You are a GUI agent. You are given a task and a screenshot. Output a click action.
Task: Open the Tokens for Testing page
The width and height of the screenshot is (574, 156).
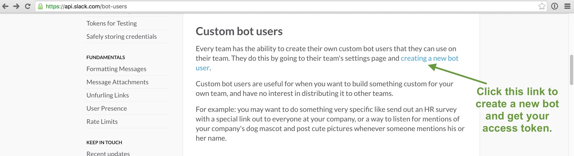click(x=112, y=23)
